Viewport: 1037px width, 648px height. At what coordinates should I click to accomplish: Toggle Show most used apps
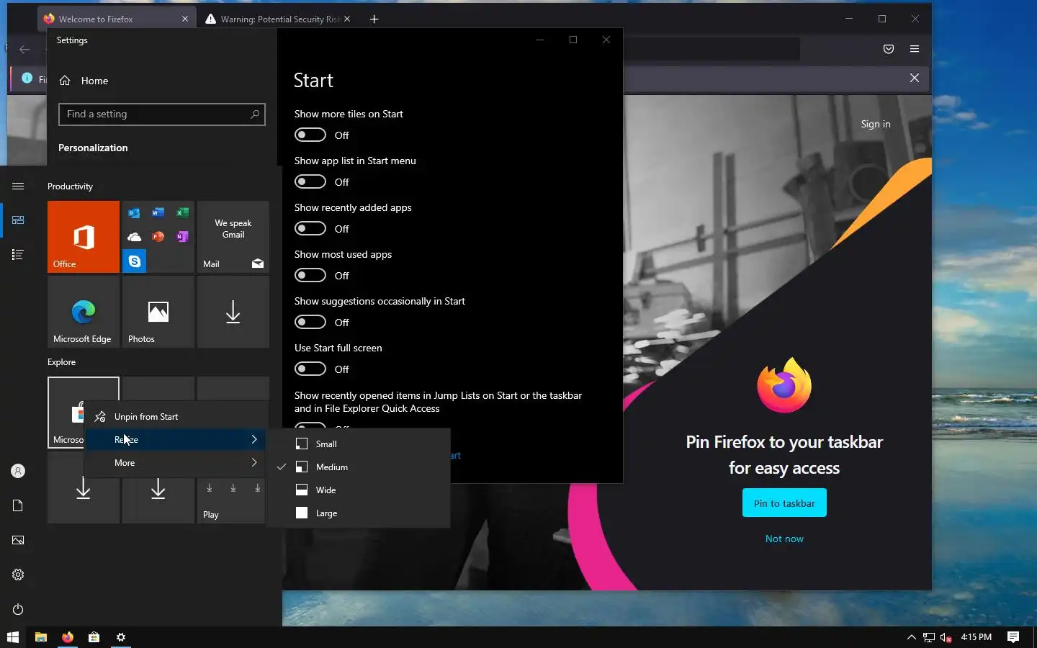(x=310, y=275)
